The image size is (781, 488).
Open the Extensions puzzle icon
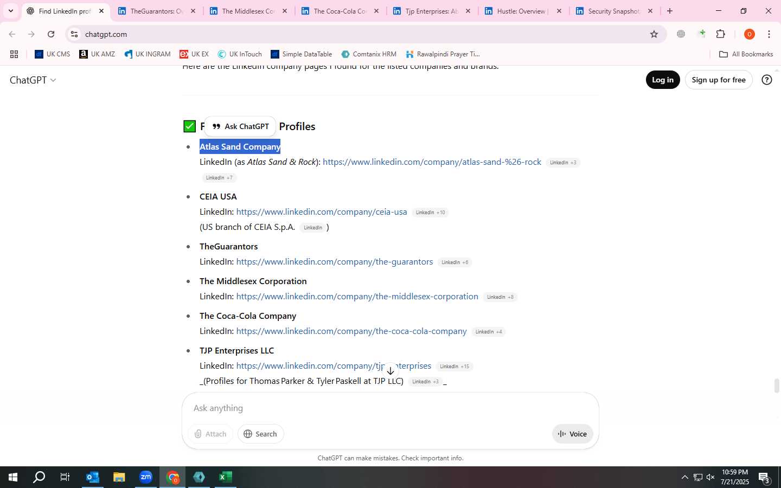pyautogui.click(x=721, y=34)
